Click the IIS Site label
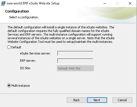Image resolution: width=137 pixels, height=107 pixels. coord(25,68)
